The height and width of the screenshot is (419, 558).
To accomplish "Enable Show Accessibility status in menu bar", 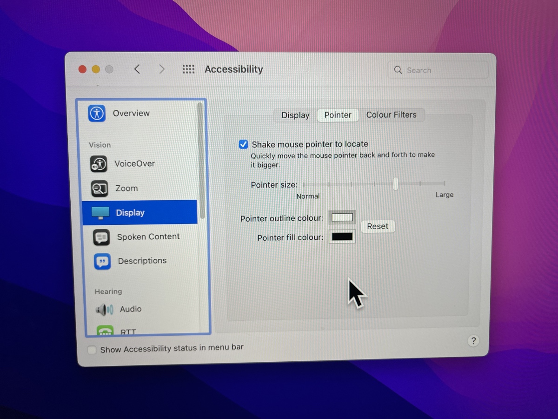I will [x=92, y=350].
